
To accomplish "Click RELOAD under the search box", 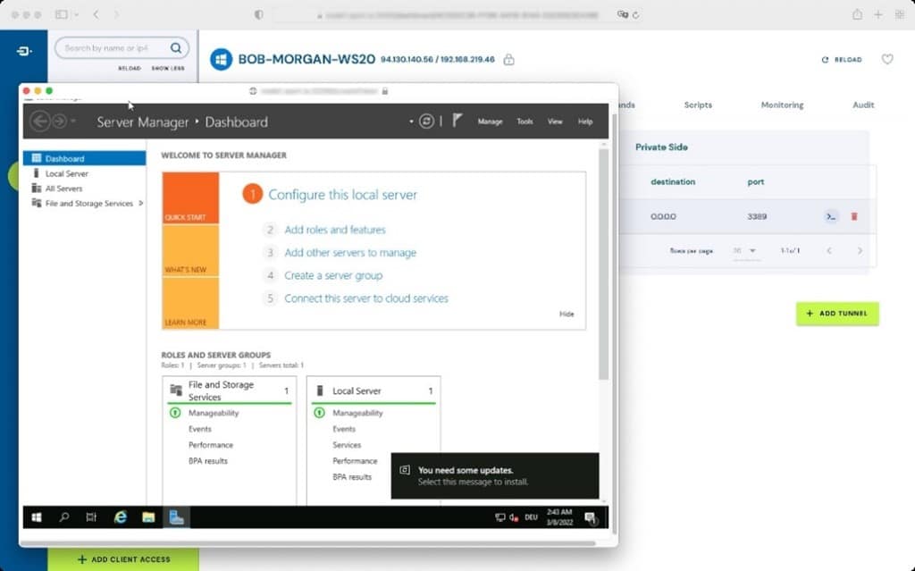I will point(130,68).
